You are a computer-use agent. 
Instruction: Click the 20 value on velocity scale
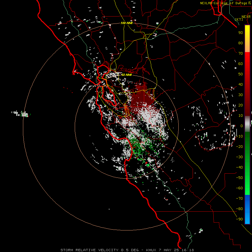(x=241, y=105)
